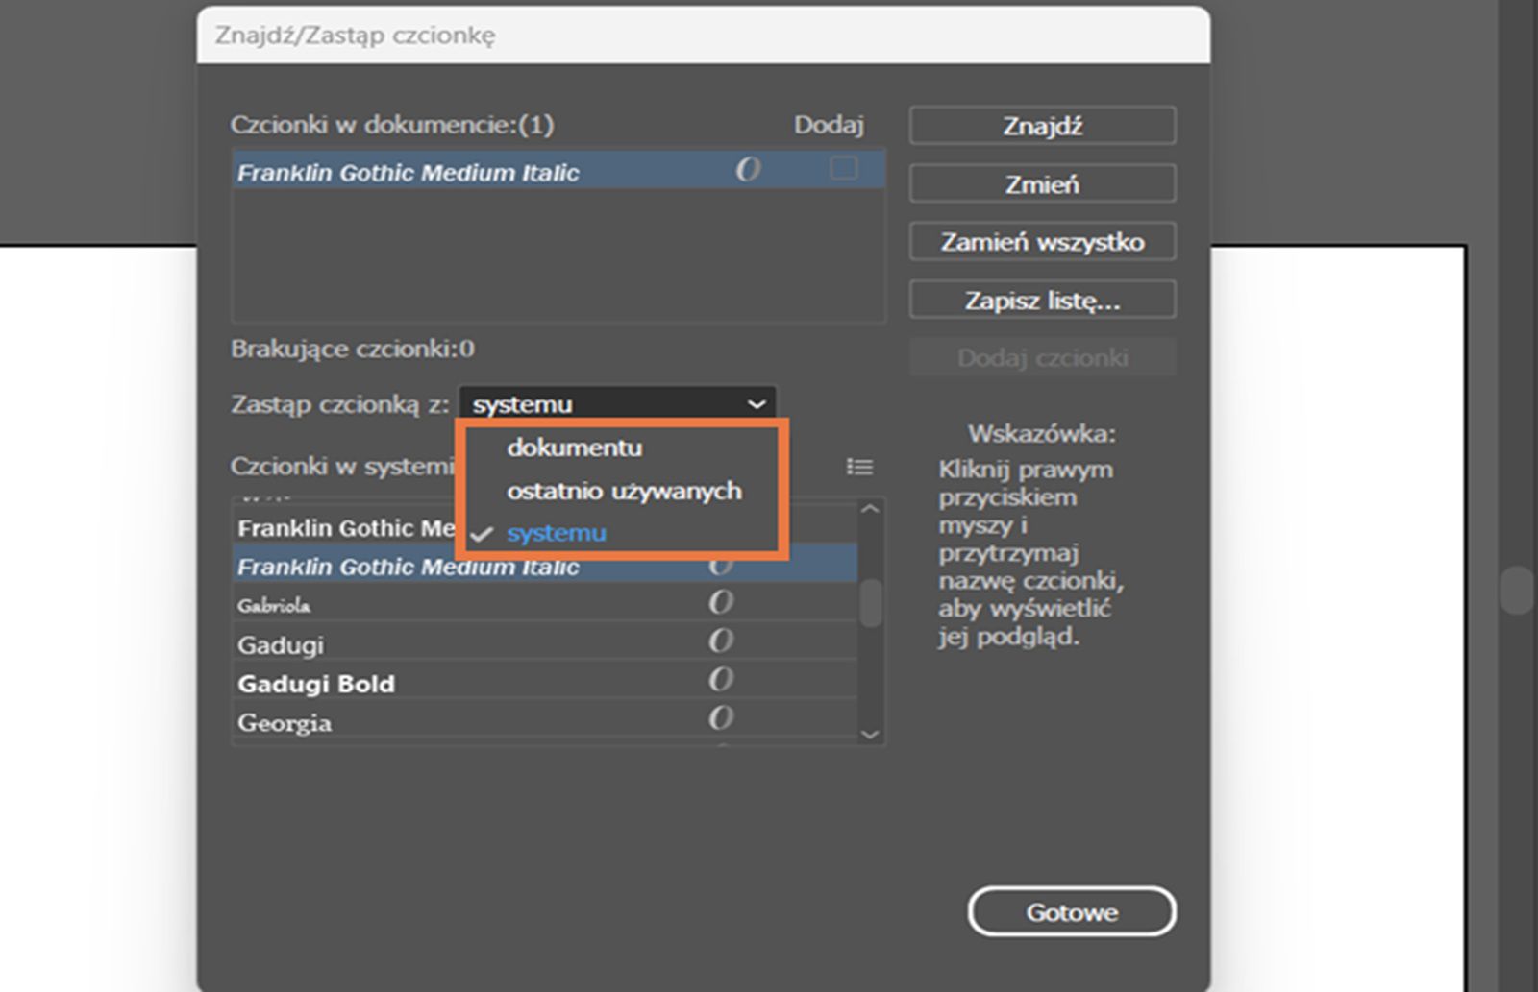Select Gadugi in system fonts list
The image size is (1538, 992).
click(545, 642)
